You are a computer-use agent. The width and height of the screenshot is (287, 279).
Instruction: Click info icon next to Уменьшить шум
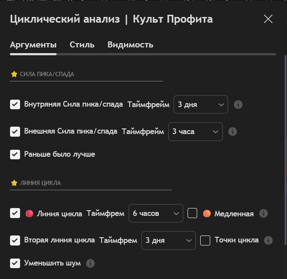pyautogui.click(x=90, y=263)
